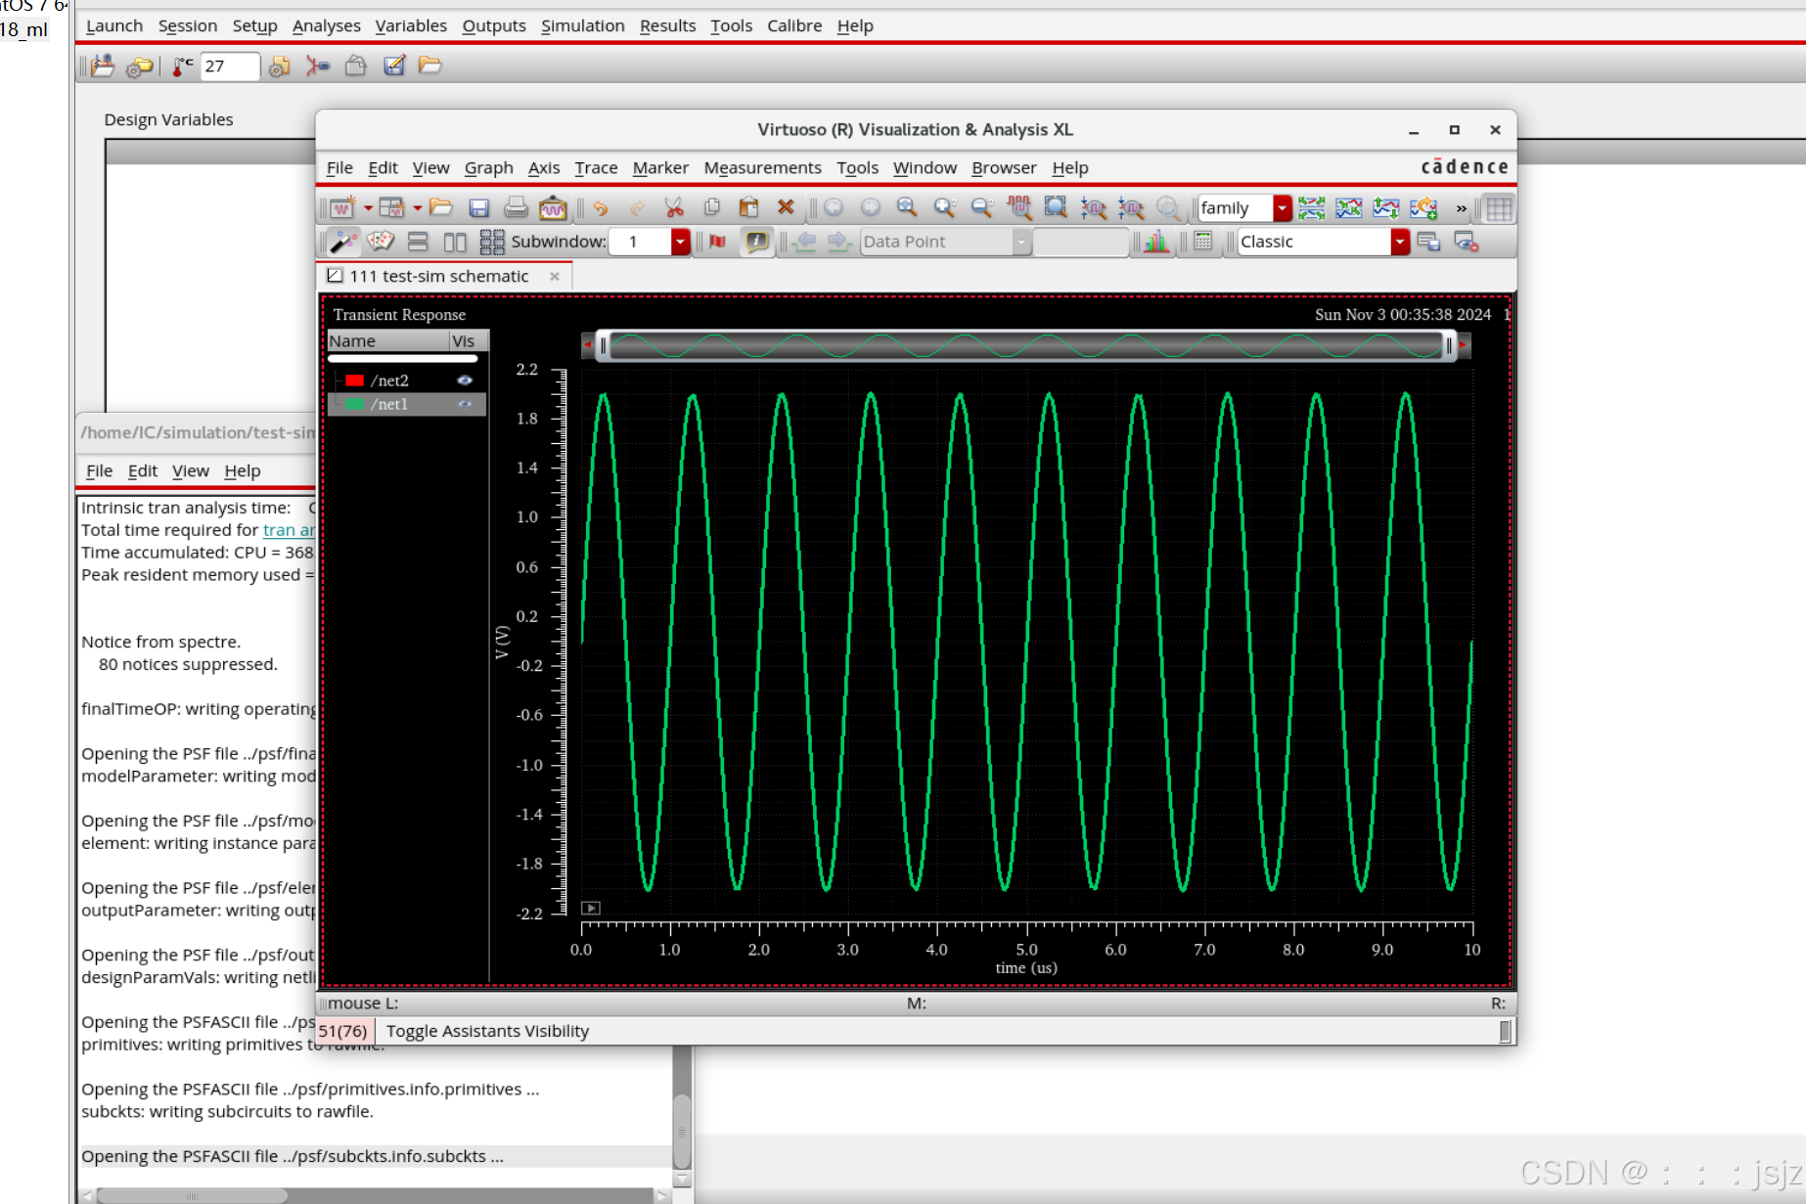
Task: Click the zoom out magnifier icon
Action: click(981, 207)
